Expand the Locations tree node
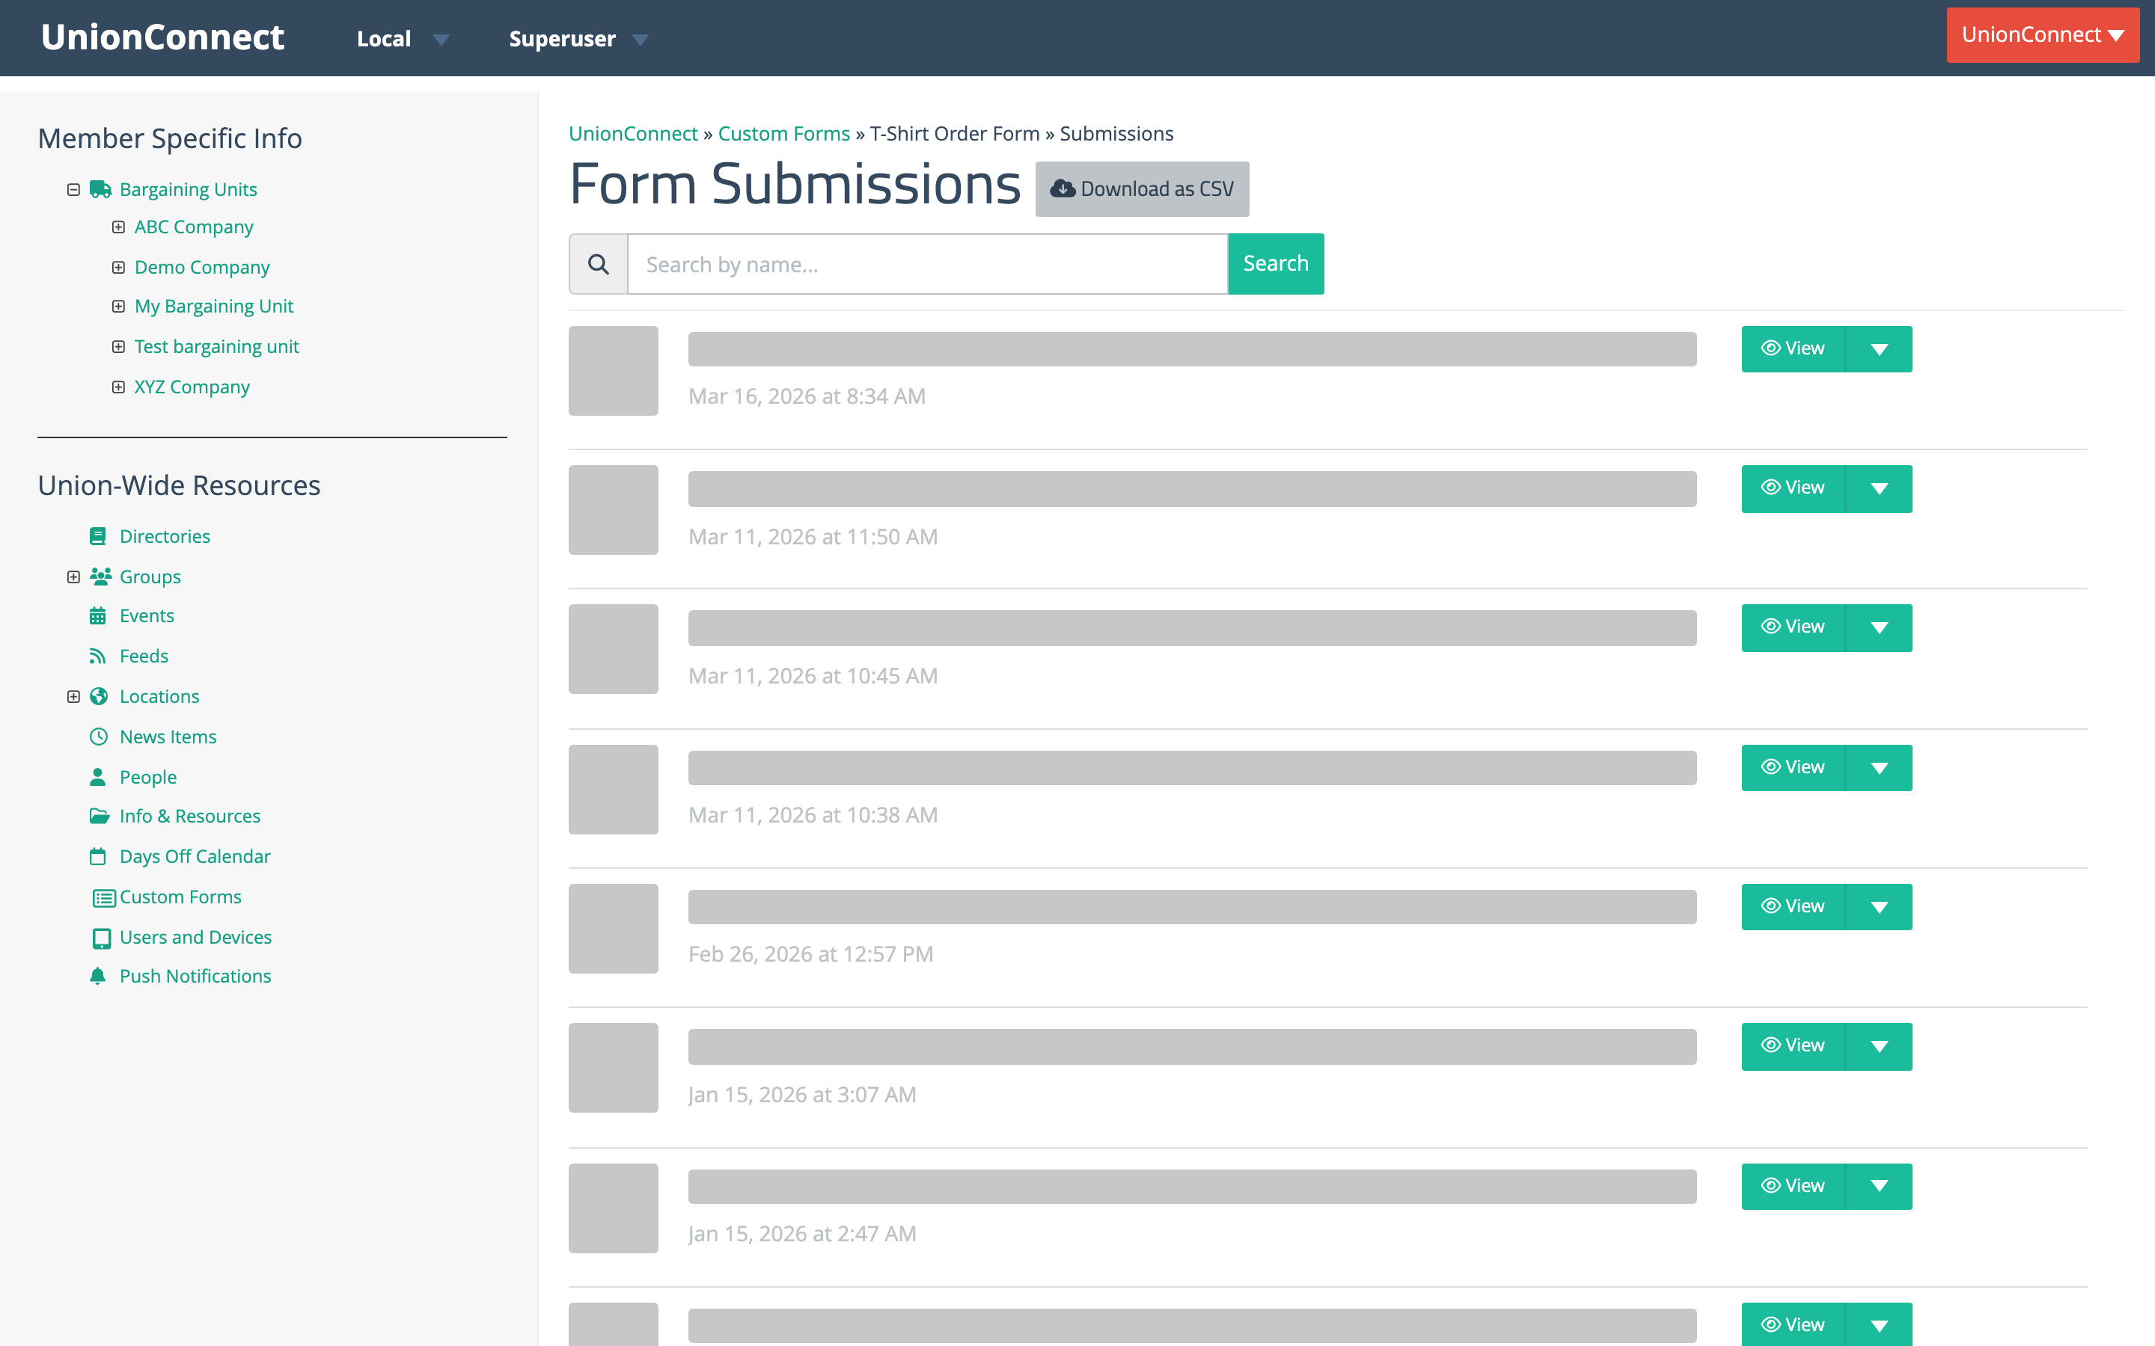The height and width of the screenshot is (1346, 2155). pos(74,696)
